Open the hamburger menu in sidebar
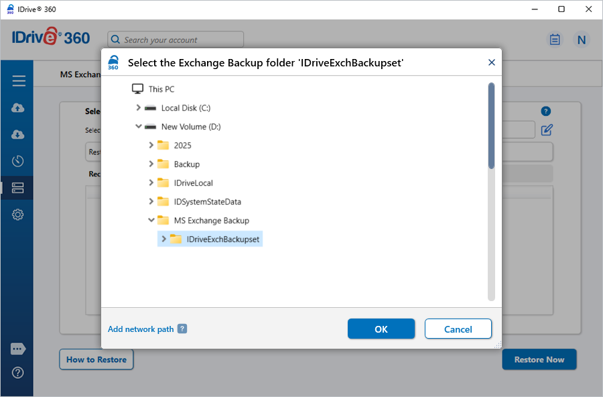This screenshot has width=603, height=397. point(18,81)
